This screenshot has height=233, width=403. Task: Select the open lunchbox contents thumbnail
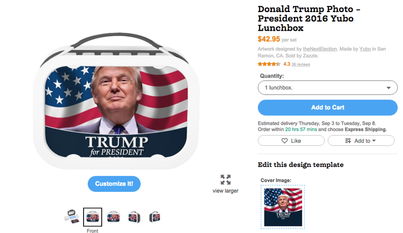[x=72, y=216]
